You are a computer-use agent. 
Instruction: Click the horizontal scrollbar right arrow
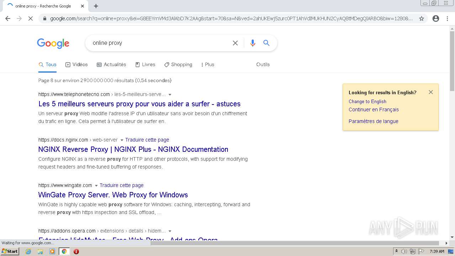pyautogui.click(x=446, y=243)
